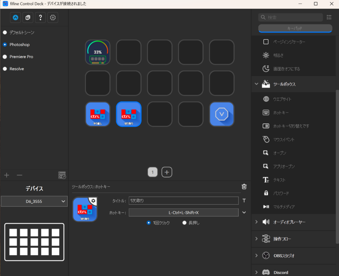The width and height of the screenshot is (339, 276).
Task: Switch to the キーパッド tab
Action: [295, 28]
